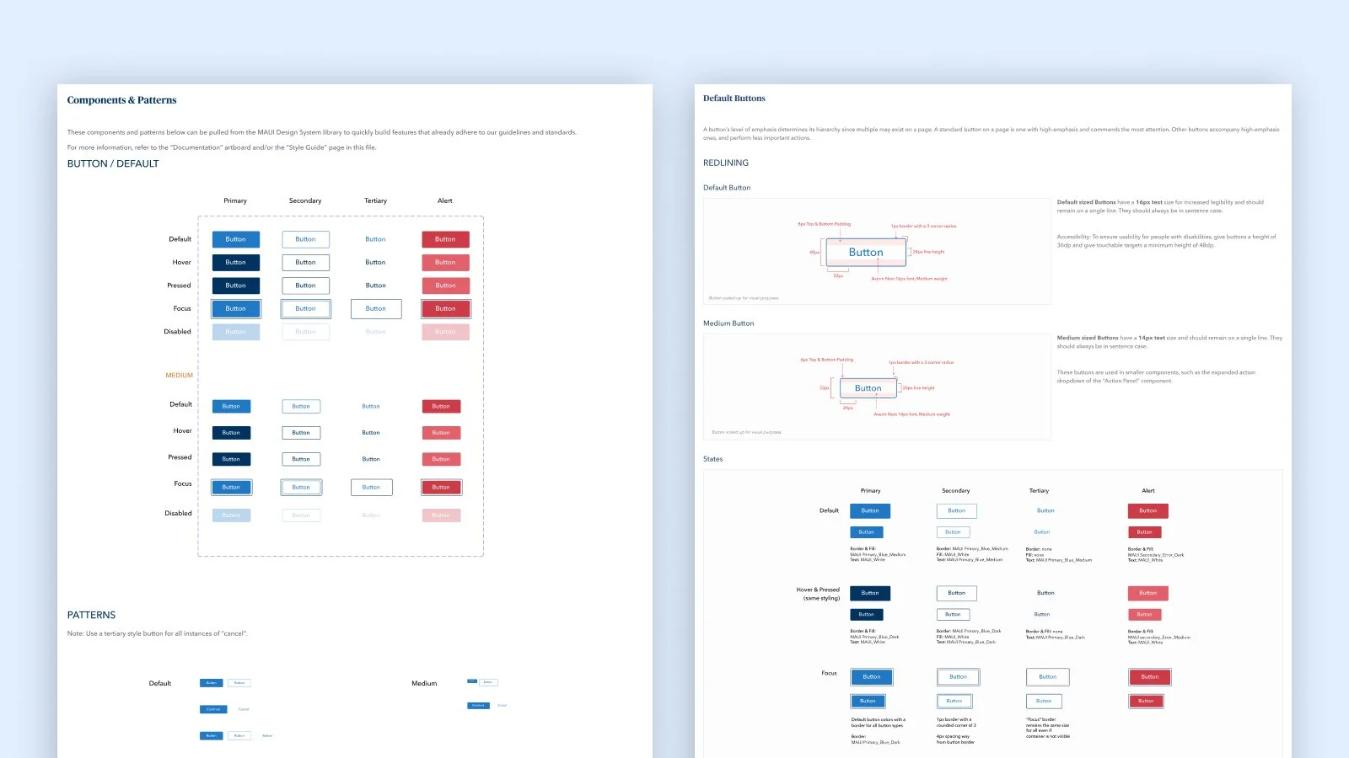
Task: Choose the MEDIUM Secondary Pressed button sample
Action: (301, 459)
